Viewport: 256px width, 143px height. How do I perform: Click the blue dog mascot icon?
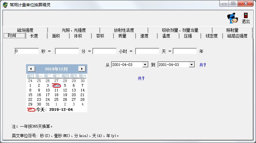(233, 18)
